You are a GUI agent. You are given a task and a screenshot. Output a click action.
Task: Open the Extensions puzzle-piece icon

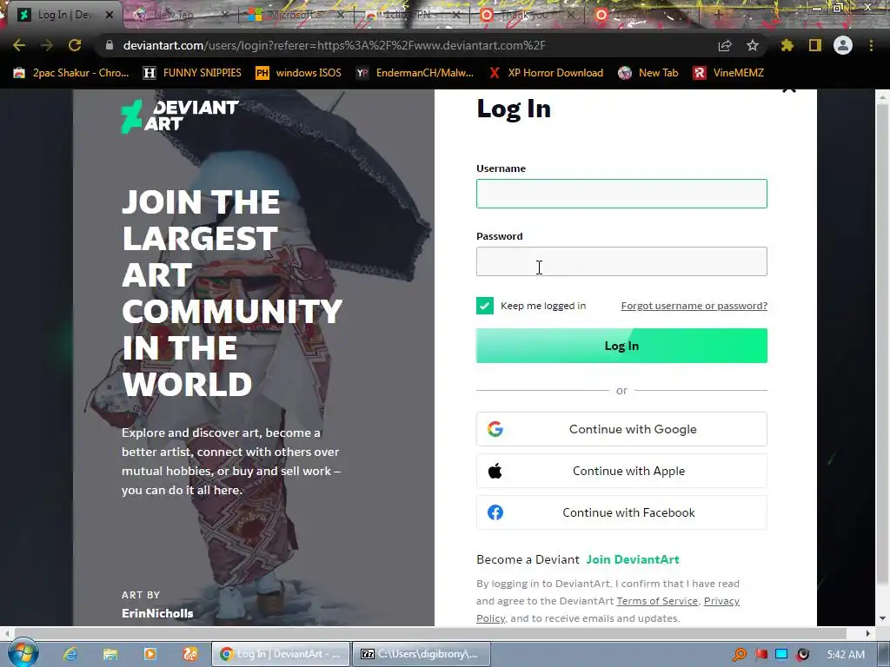tap(787, 45)
